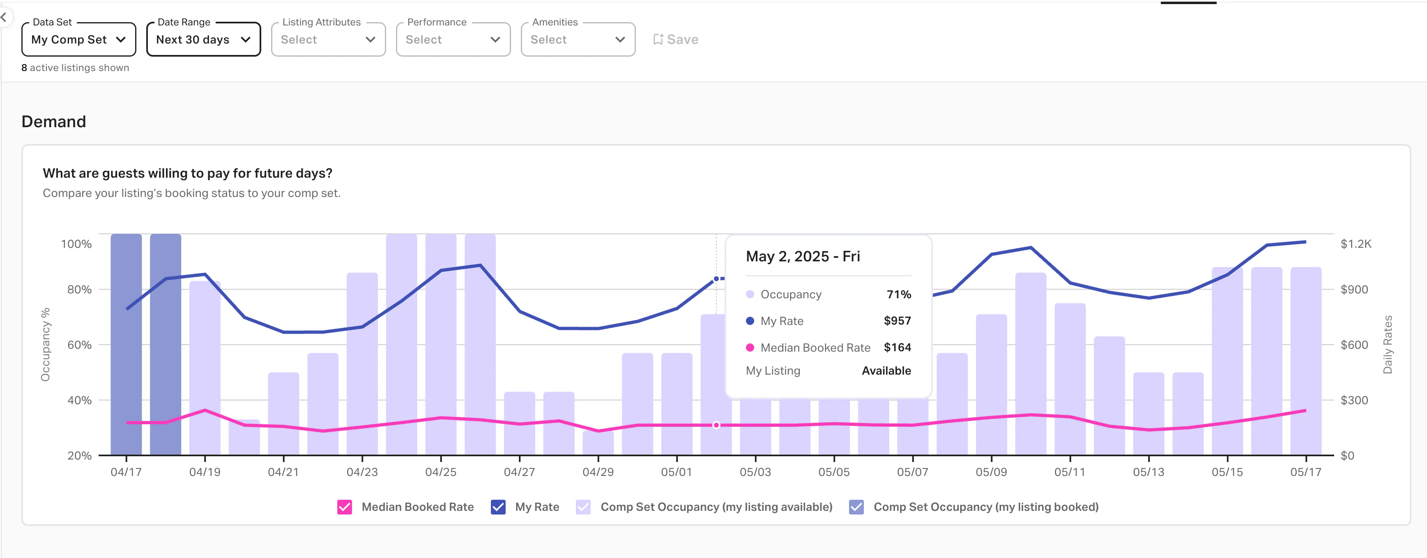Toggle Comp Set Occupancy (my listing available) checkbox
This screenshot has height=558, width=1427.
[583, 507]
